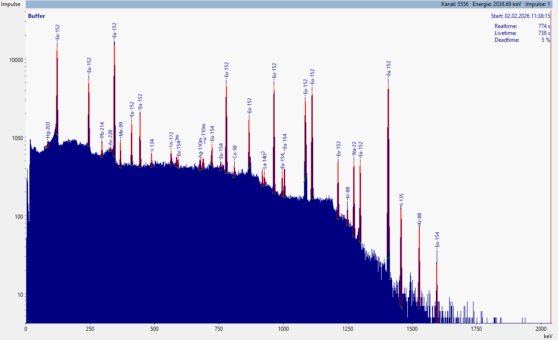Select the Co-58 peak label

pos(235,153)
